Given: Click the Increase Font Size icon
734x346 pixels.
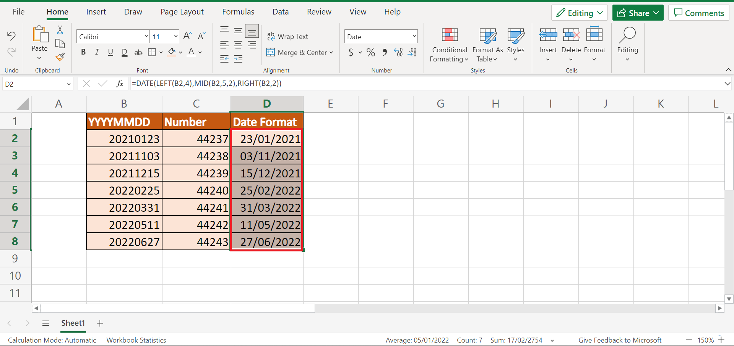Looking at the screenshot, I should point(187,36).
